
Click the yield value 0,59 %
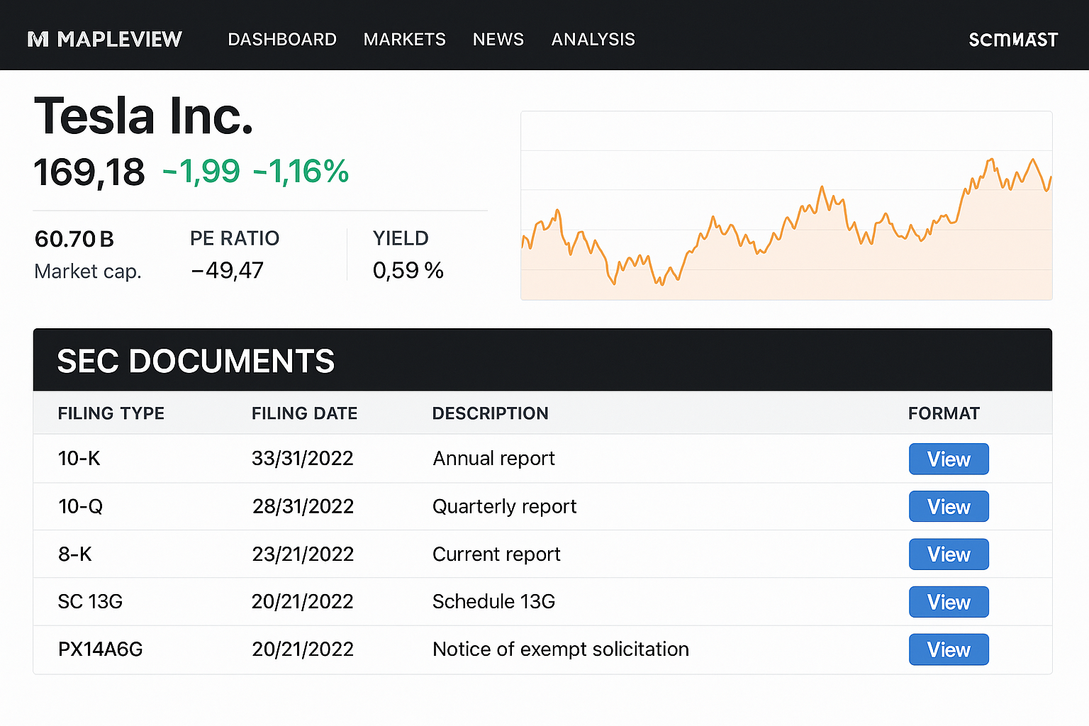(x=408, y=270)
